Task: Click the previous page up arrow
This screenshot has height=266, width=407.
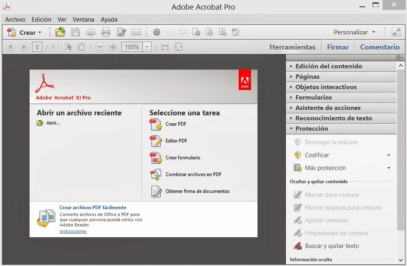Action: tap(10, 47)
